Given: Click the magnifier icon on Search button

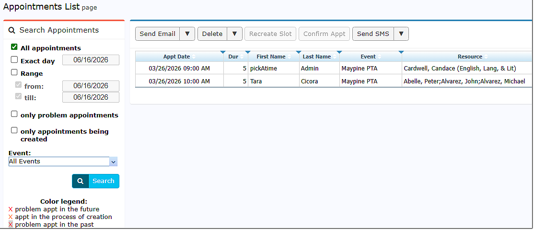Looking at the screenshot, I should [x=81, y=181].
